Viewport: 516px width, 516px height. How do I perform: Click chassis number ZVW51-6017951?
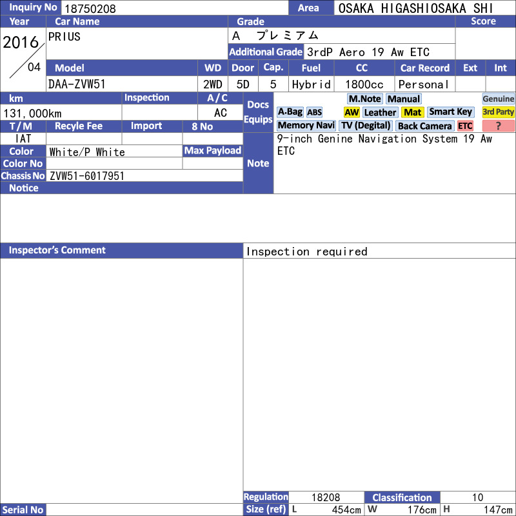87,176
